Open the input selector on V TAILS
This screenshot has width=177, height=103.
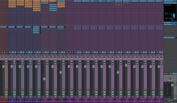[136, 54]
